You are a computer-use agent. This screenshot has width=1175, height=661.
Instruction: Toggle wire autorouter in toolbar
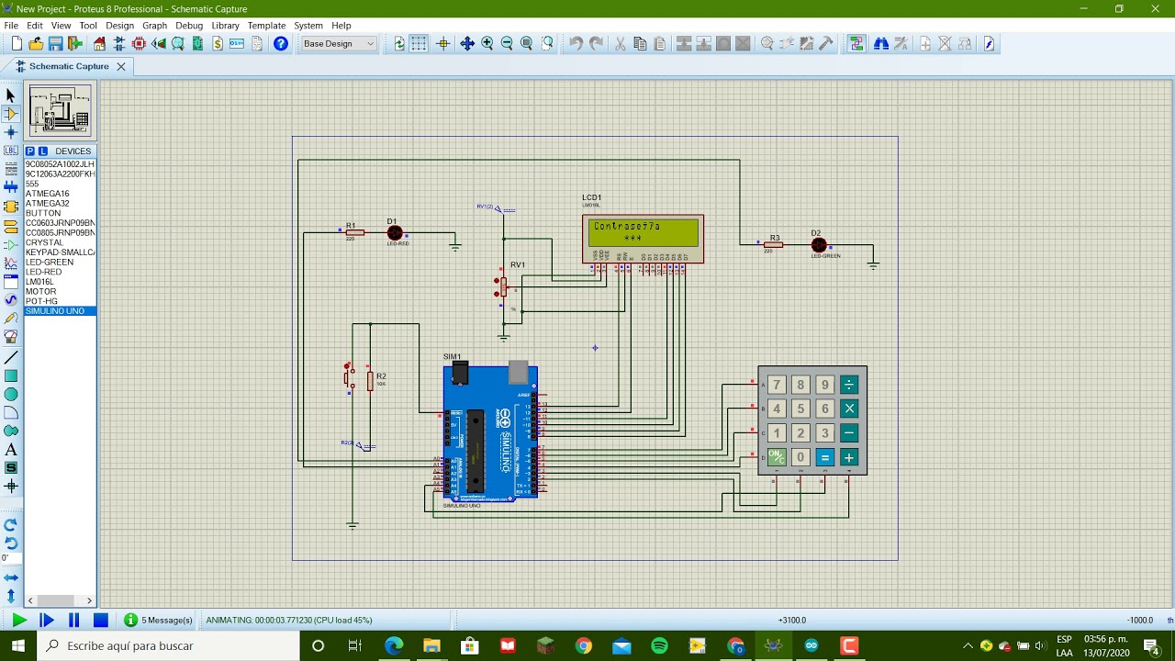click(856, 44)
